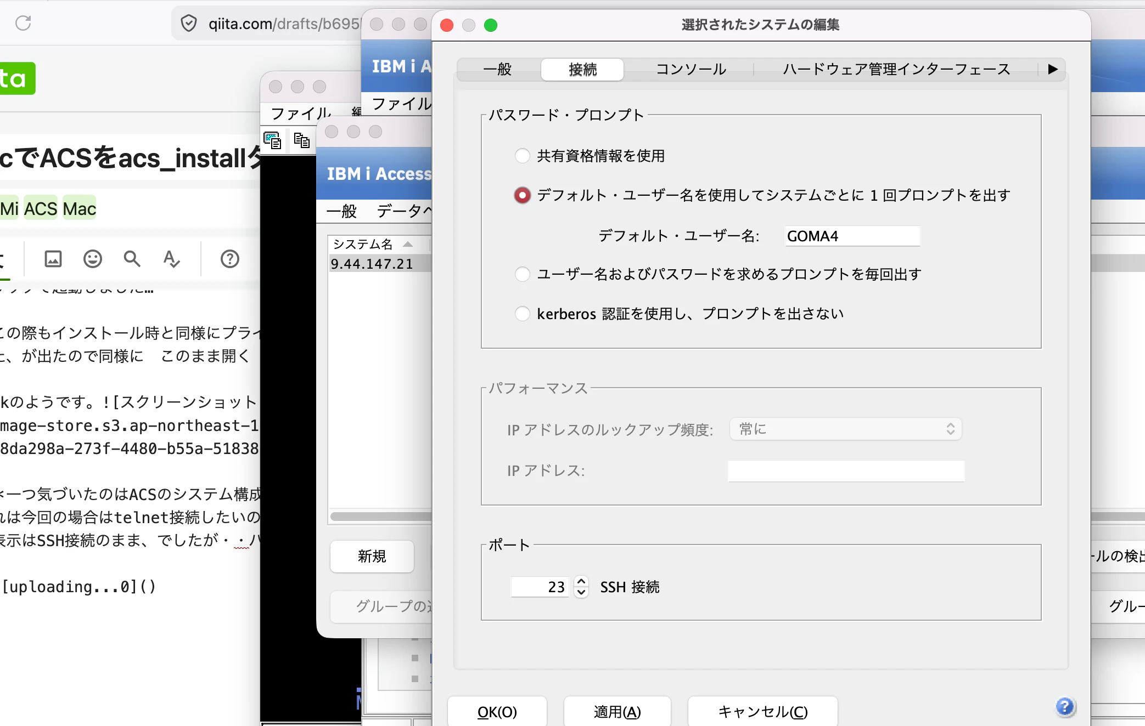Click the [uploading...0]() text in editor
This screenshot has width=1145, height=726.
tap(79, 587)
